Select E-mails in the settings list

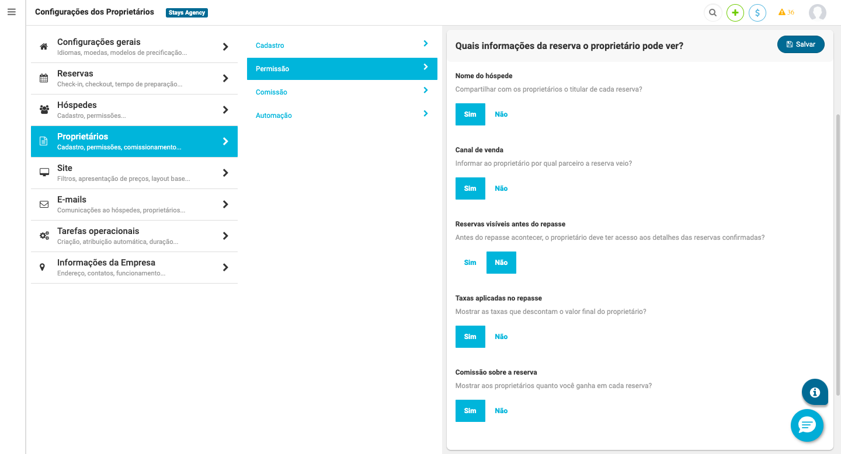pos(134,204)
